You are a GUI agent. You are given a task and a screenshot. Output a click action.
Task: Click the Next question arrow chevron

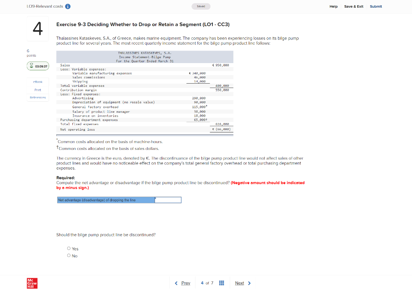[x=249, y=283]
